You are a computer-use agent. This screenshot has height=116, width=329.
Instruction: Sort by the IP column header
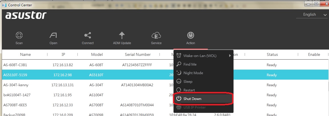tap(63, 54)
